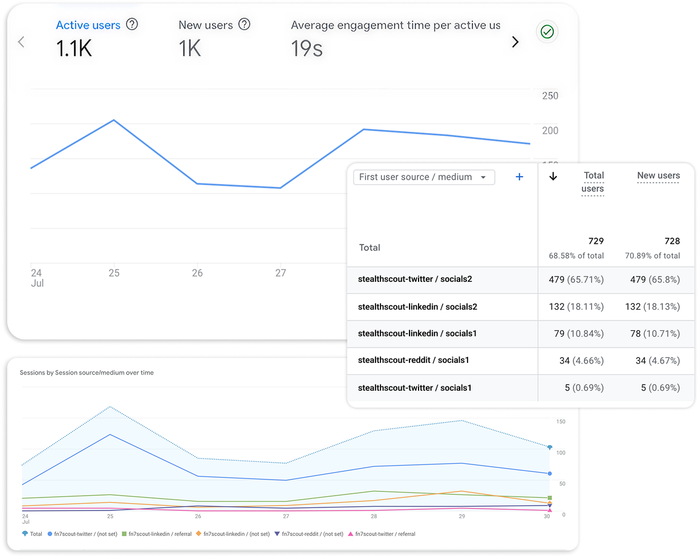The image size is (698, 557).
Task: Click the plus icon to add a dimension
Action: click(x=519, y=177)
